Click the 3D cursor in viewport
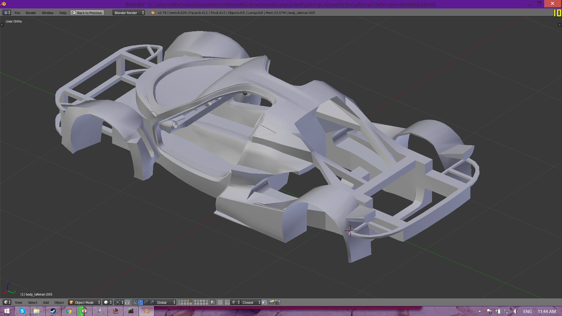Viewport: 562px width, 316px height. 350,231
